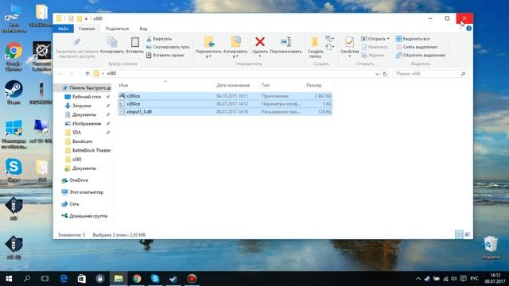Open Properties (Свойства) in the ribbon

(349, 47)
